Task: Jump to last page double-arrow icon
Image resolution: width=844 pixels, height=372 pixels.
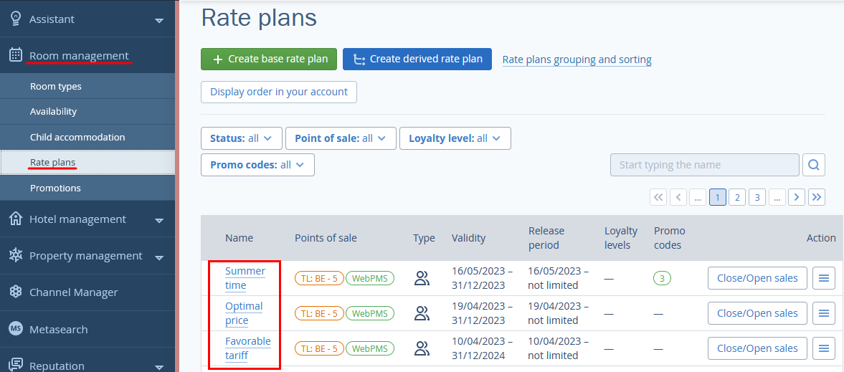Action: (x=817, y=198)
